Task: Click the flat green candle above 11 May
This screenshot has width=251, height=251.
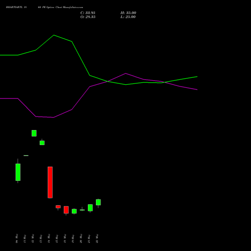Action: pyautogui.click(x=26, y=156)
